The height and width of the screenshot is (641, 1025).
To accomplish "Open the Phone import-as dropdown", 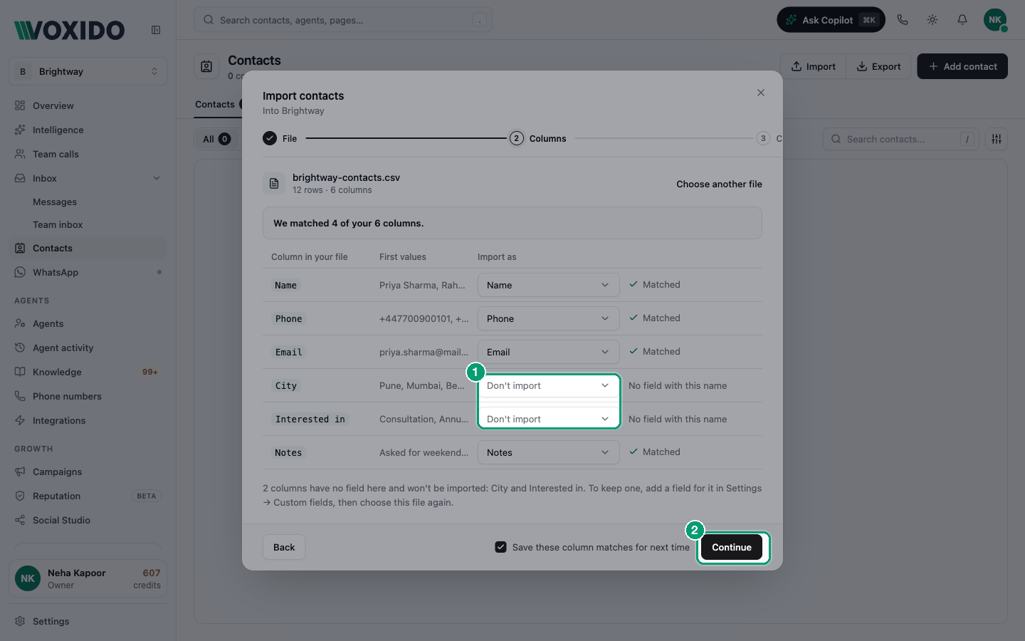I will click(x=548, y=318).
